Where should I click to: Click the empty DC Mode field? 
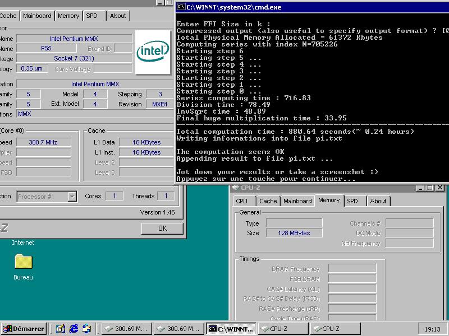coord(410,233)
